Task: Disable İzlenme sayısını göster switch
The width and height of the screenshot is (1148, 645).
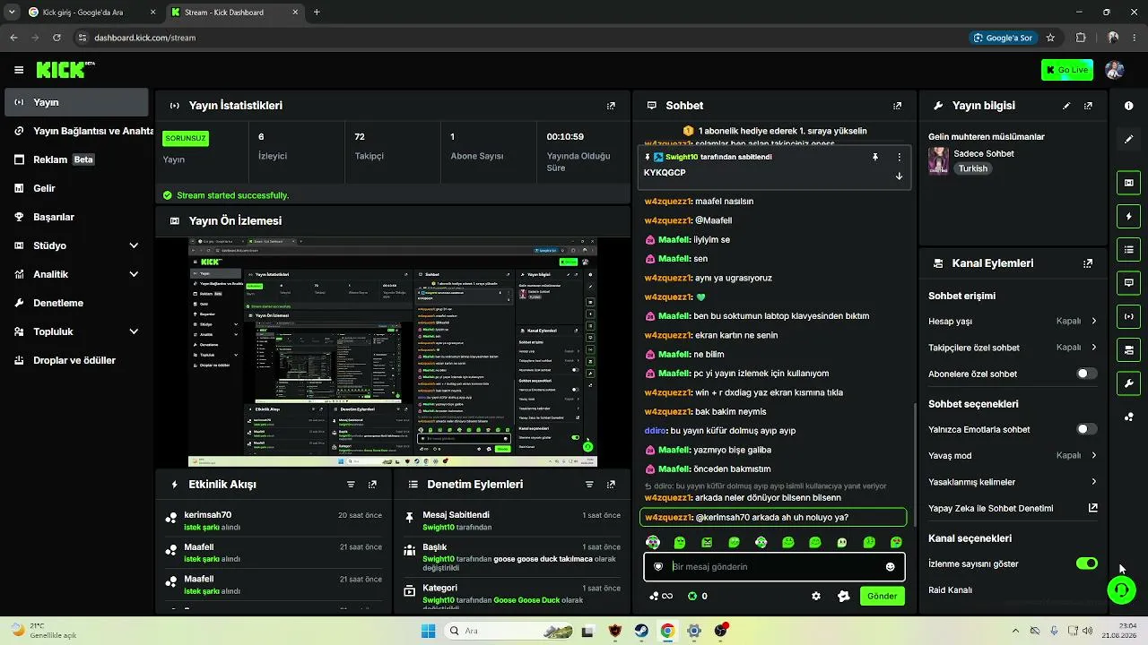Action: pos(1086,563)
